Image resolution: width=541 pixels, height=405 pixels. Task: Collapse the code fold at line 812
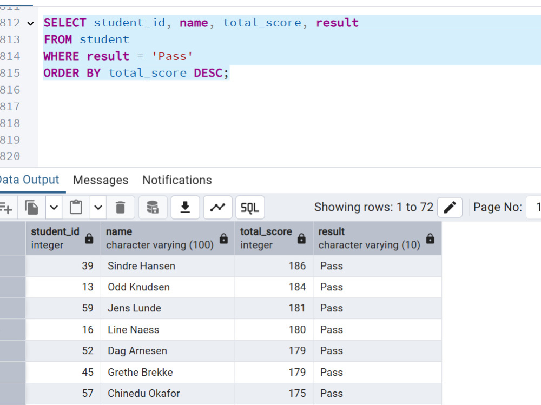31,23
